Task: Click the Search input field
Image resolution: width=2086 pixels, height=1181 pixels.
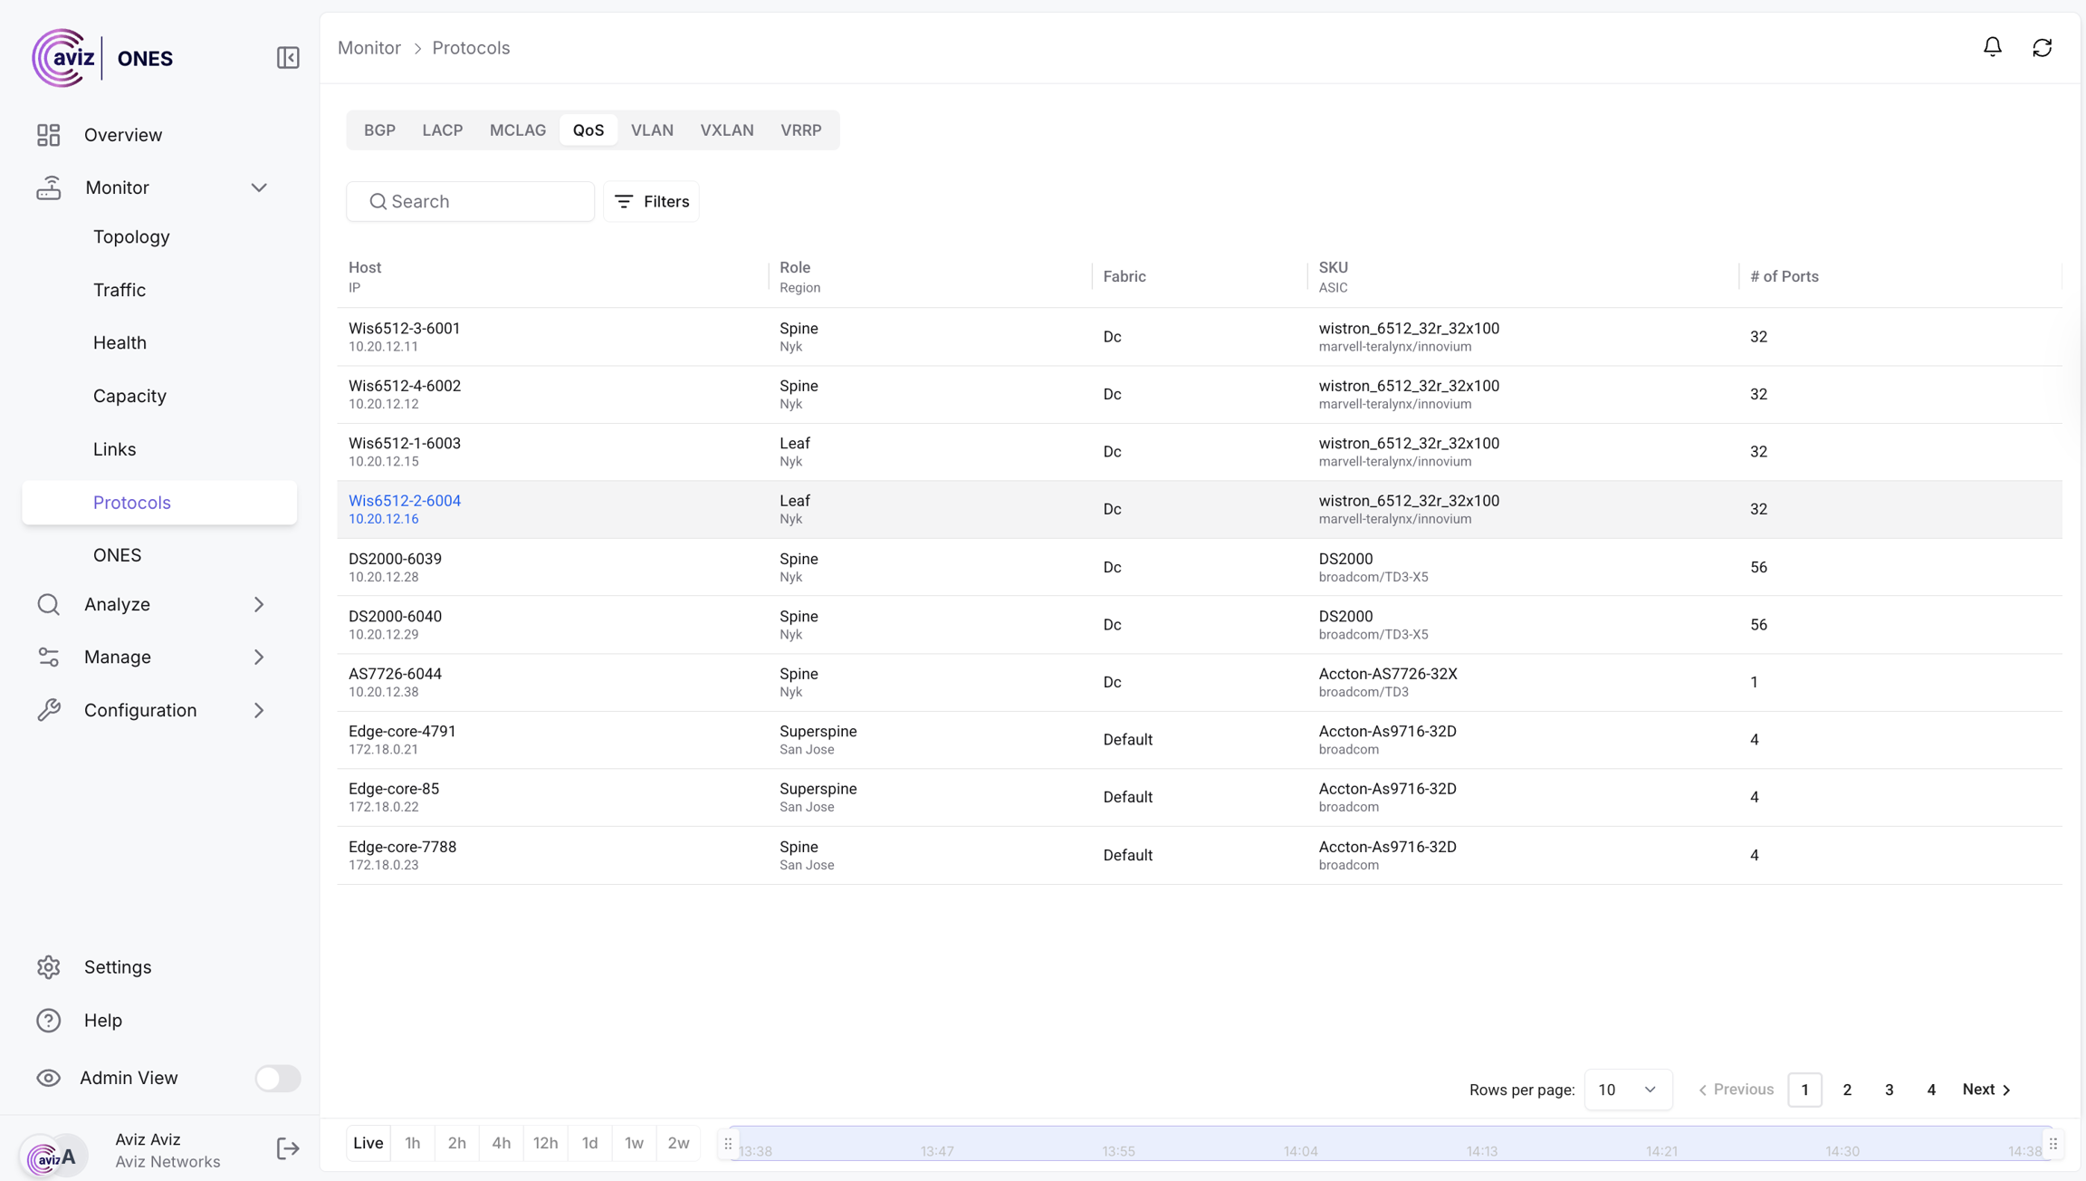Action: [x=471, y=201]
